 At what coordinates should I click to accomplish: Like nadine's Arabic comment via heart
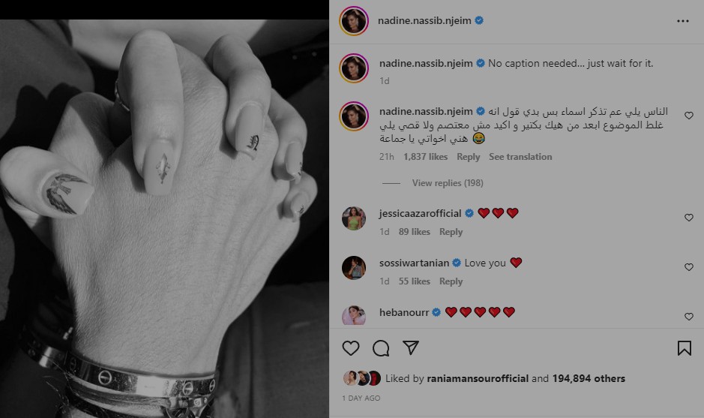point(689,116)
